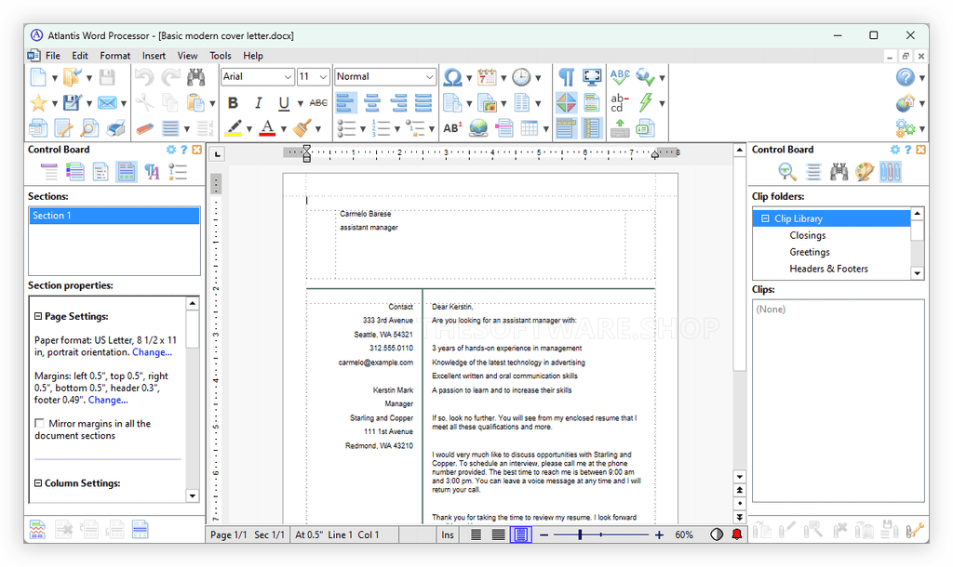This screenshot has height=567, width=953.
Task: Click the Footnote AB1 icon
Action: tap(452, 128)
